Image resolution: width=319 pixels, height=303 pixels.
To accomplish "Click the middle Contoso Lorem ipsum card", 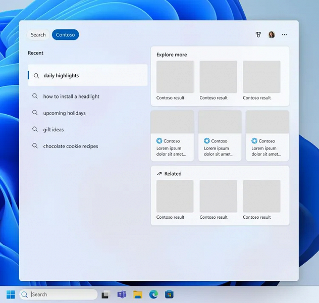I will point(220,135).
